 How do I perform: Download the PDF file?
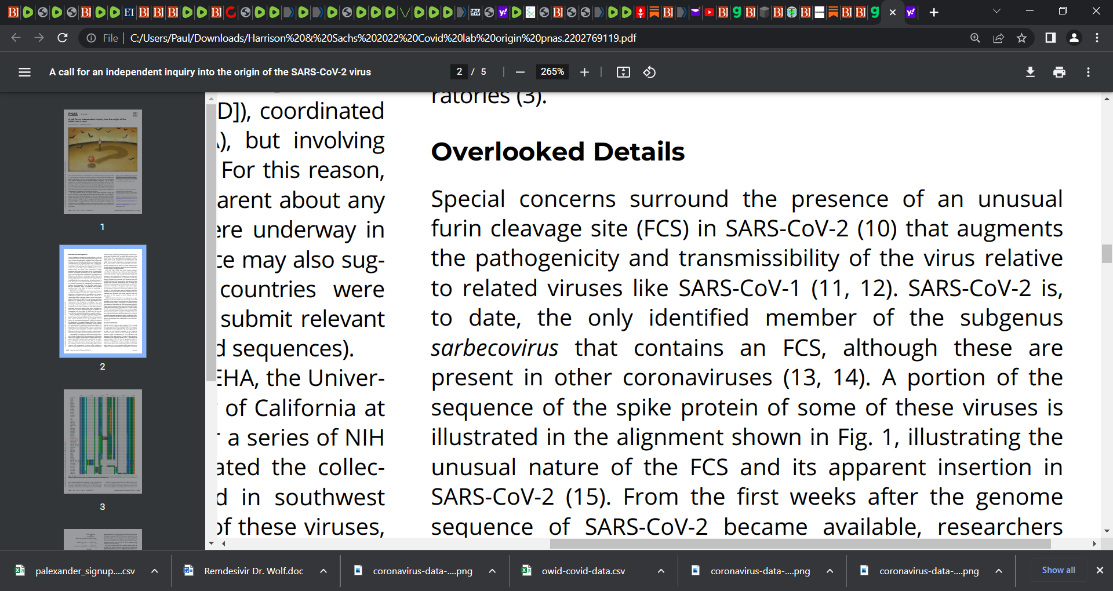coord(1030,72)
